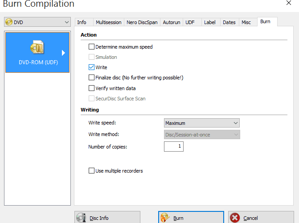The height and width of the screenshot is (223, 299).
Task: Start burning with the Burn button
Action: [x=191, y=217]
